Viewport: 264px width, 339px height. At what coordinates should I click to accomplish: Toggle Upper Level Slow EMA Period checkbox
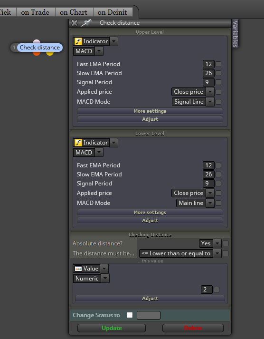218,73
